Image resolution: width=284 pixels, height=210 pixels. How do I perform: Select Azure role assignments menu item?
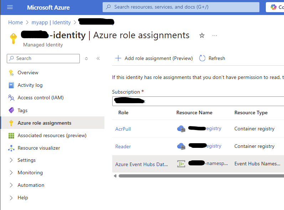point(53,123)
